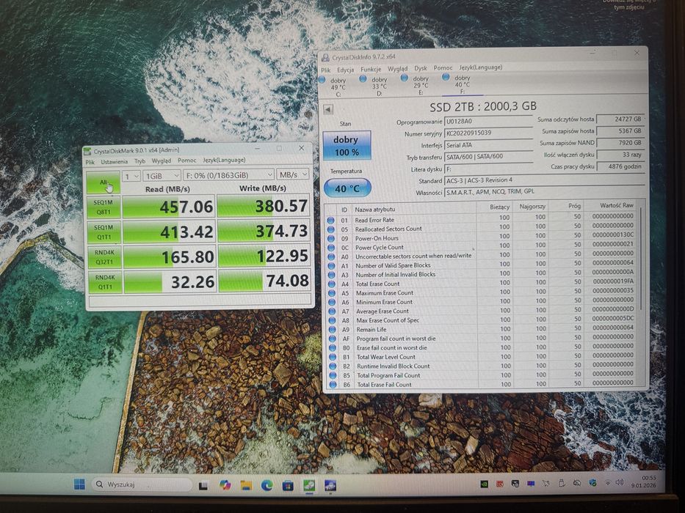This screenshot has width=685, height=513.
Task: Click the CrystalDiskMark title bar icon
Action: click(x=88, y=152)
